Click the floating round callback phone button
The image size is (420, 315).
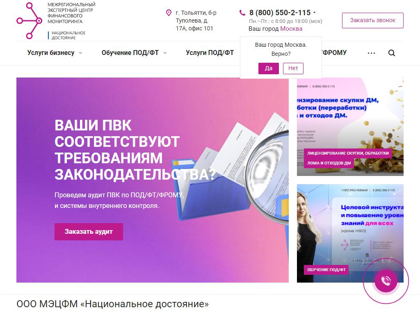coord(386,281)
